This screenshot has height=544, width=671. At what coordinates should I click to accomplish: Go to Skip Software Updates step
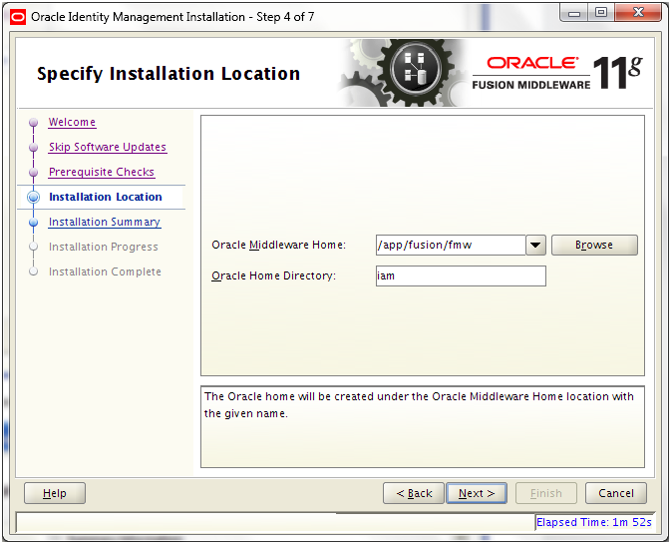(108, 147)
